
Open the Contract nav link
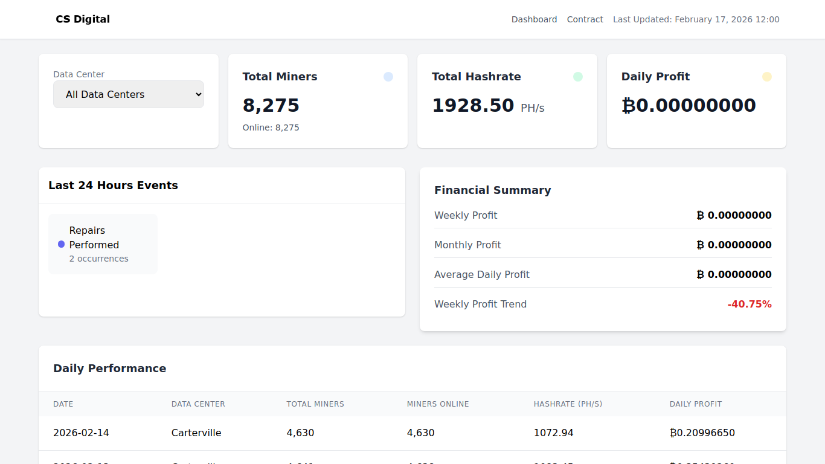(585, 19)
